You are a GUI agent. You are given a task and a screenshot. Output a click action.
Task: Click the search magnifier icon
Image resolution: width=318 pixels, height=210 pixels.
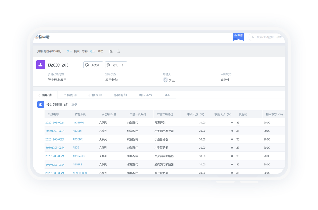[x=253, y=37]
